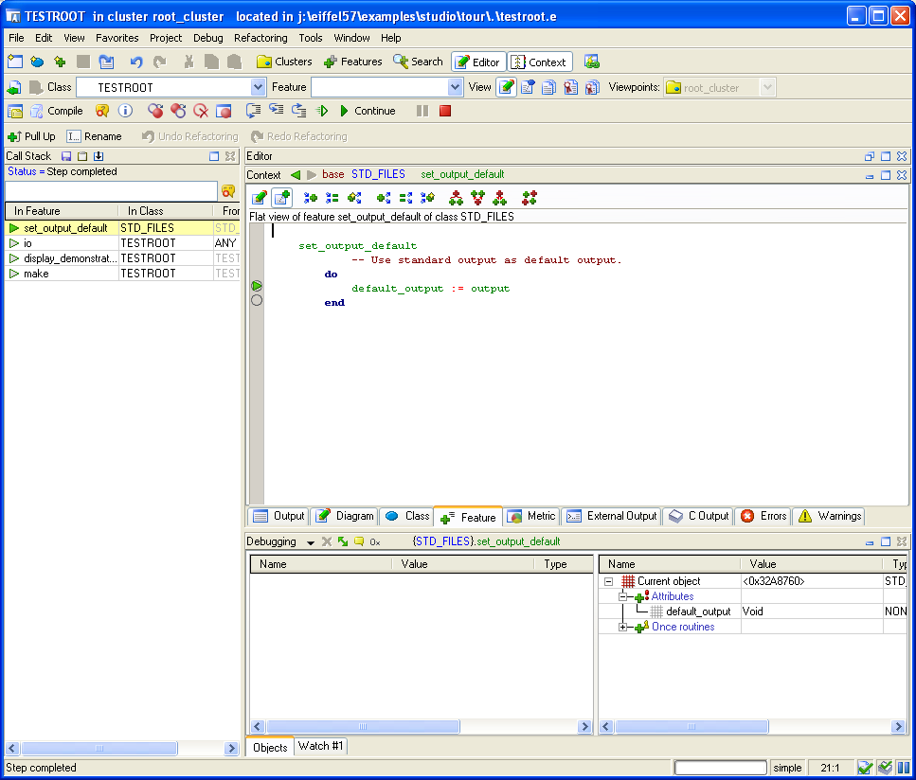
Task: Click the Pull Up refactoring button
Action: 31,136
